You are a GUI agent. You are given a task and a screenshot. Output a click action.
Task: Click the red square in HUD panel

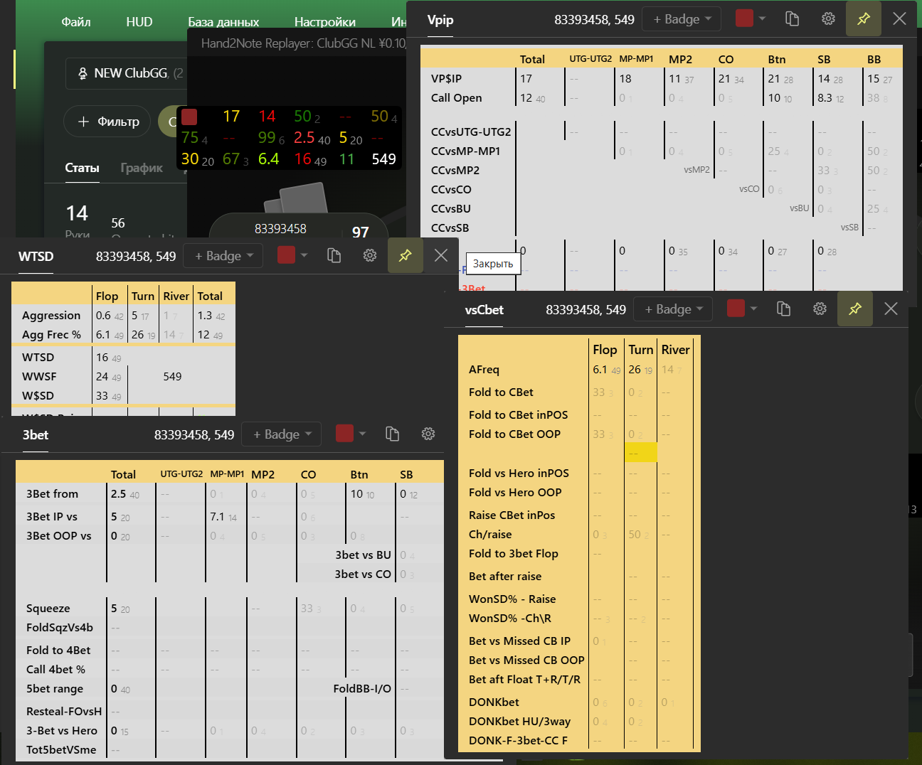(x=189, y=117)
